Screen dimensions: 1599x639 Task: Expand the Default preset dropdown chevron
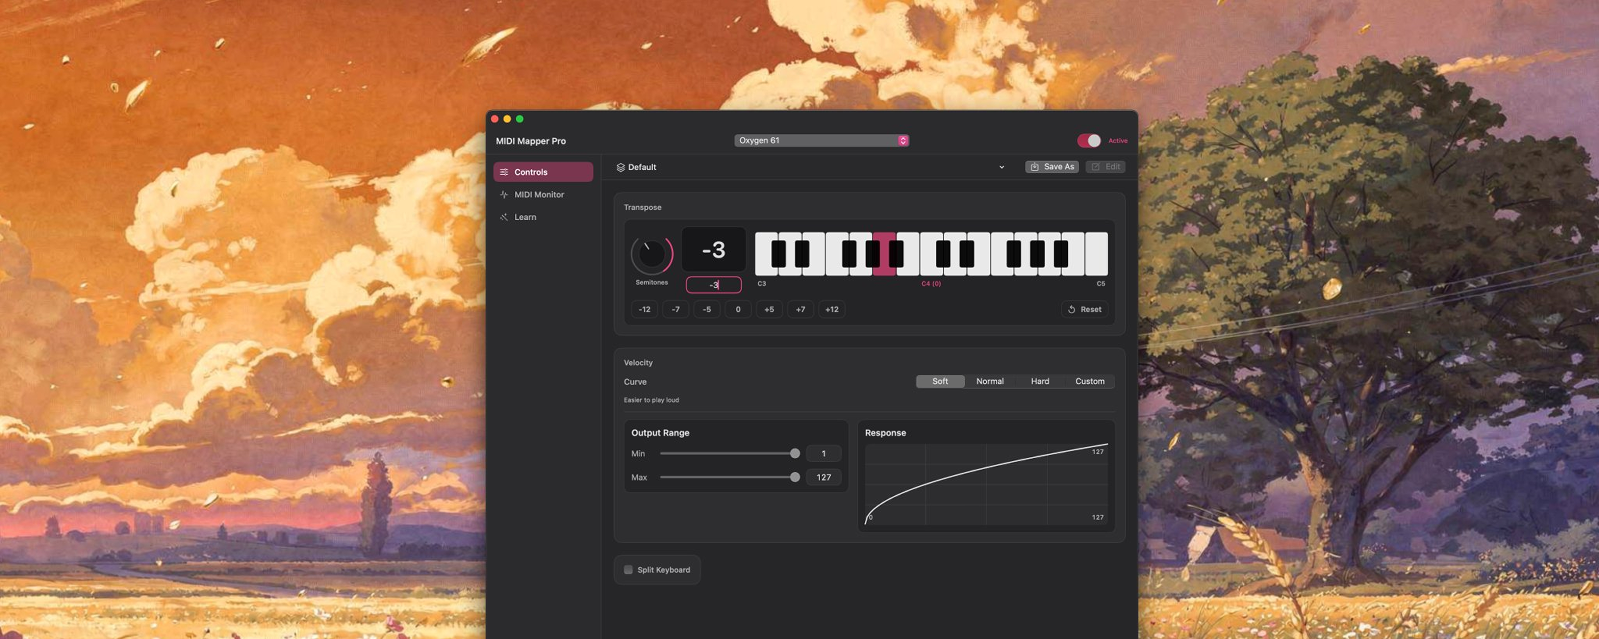coord(1001,167)
